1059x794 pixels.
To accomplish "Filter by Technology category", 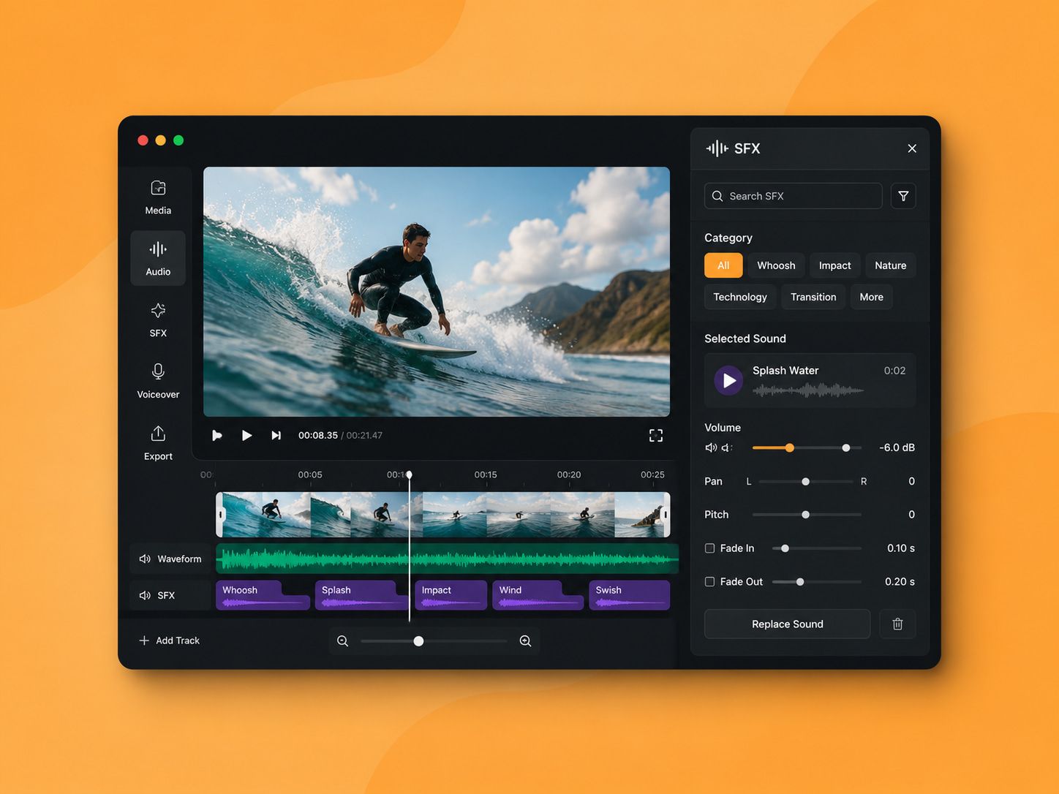I will click(740, 297).
